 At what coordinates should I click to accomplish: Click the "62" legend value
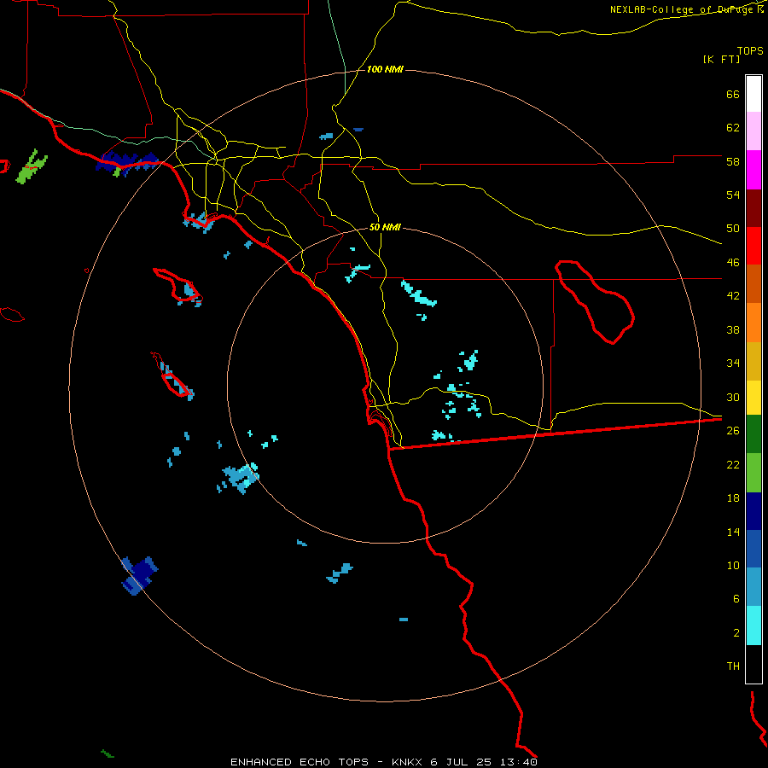pos(733,128)
